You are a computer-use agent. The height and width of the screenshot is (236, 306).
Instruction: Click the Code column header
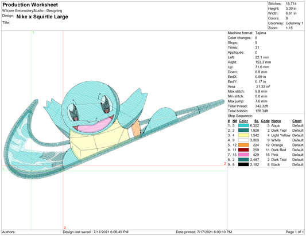(265, 121)
